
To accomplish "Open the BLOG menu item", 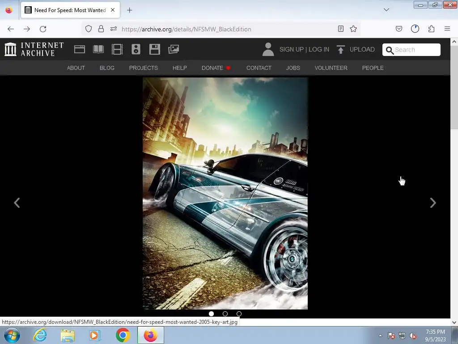I will (x=107, y=68).
